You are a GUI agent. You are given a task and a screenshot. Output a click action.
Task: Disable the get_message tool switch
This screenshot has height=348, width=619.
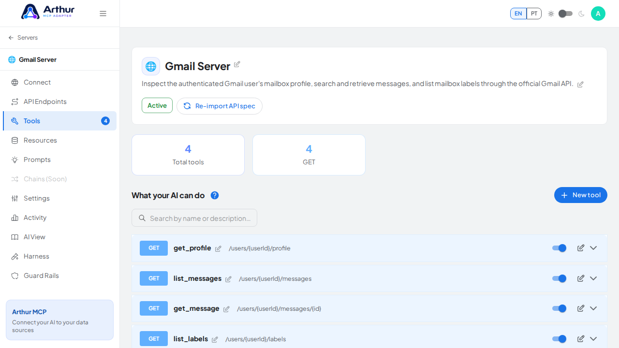(560, 308)
